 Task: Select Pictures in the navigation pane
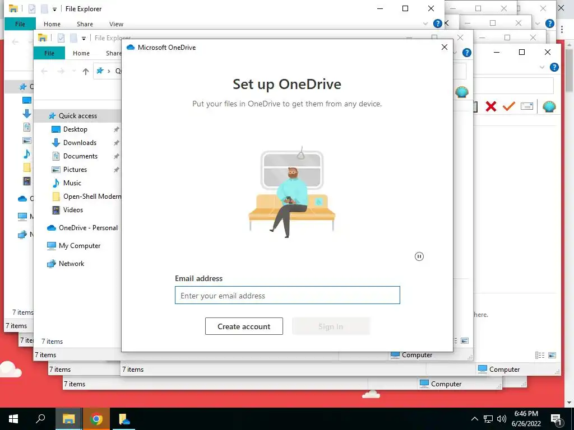(75, 170)
